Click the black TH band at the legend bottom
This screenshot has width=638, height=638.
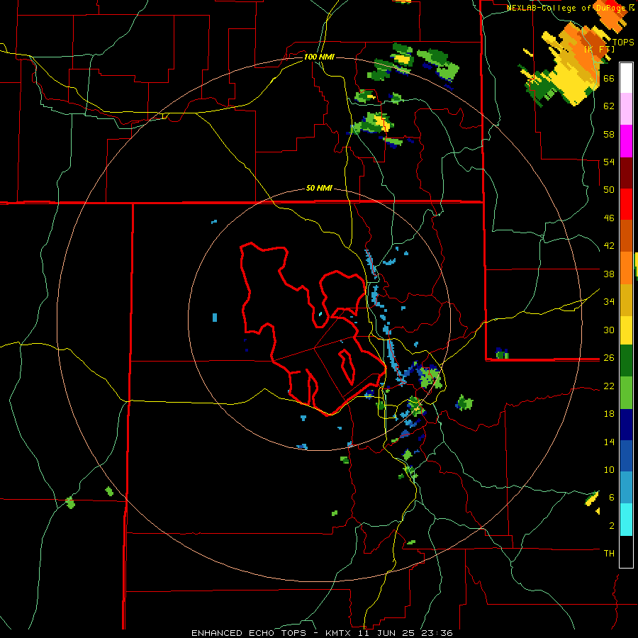tap(626, 552)
